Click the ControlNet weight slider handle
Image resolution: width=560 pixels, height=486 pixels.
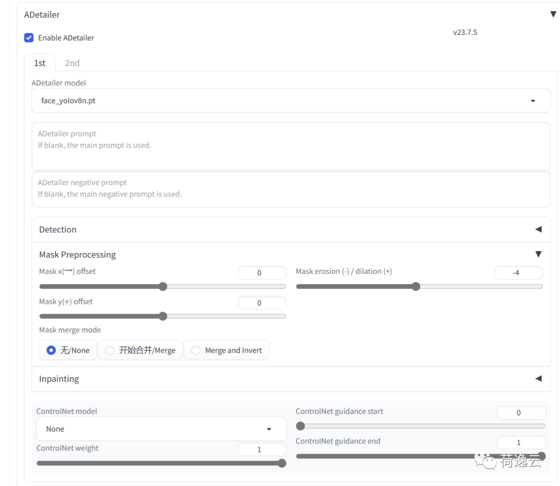(x=282, y=463)
